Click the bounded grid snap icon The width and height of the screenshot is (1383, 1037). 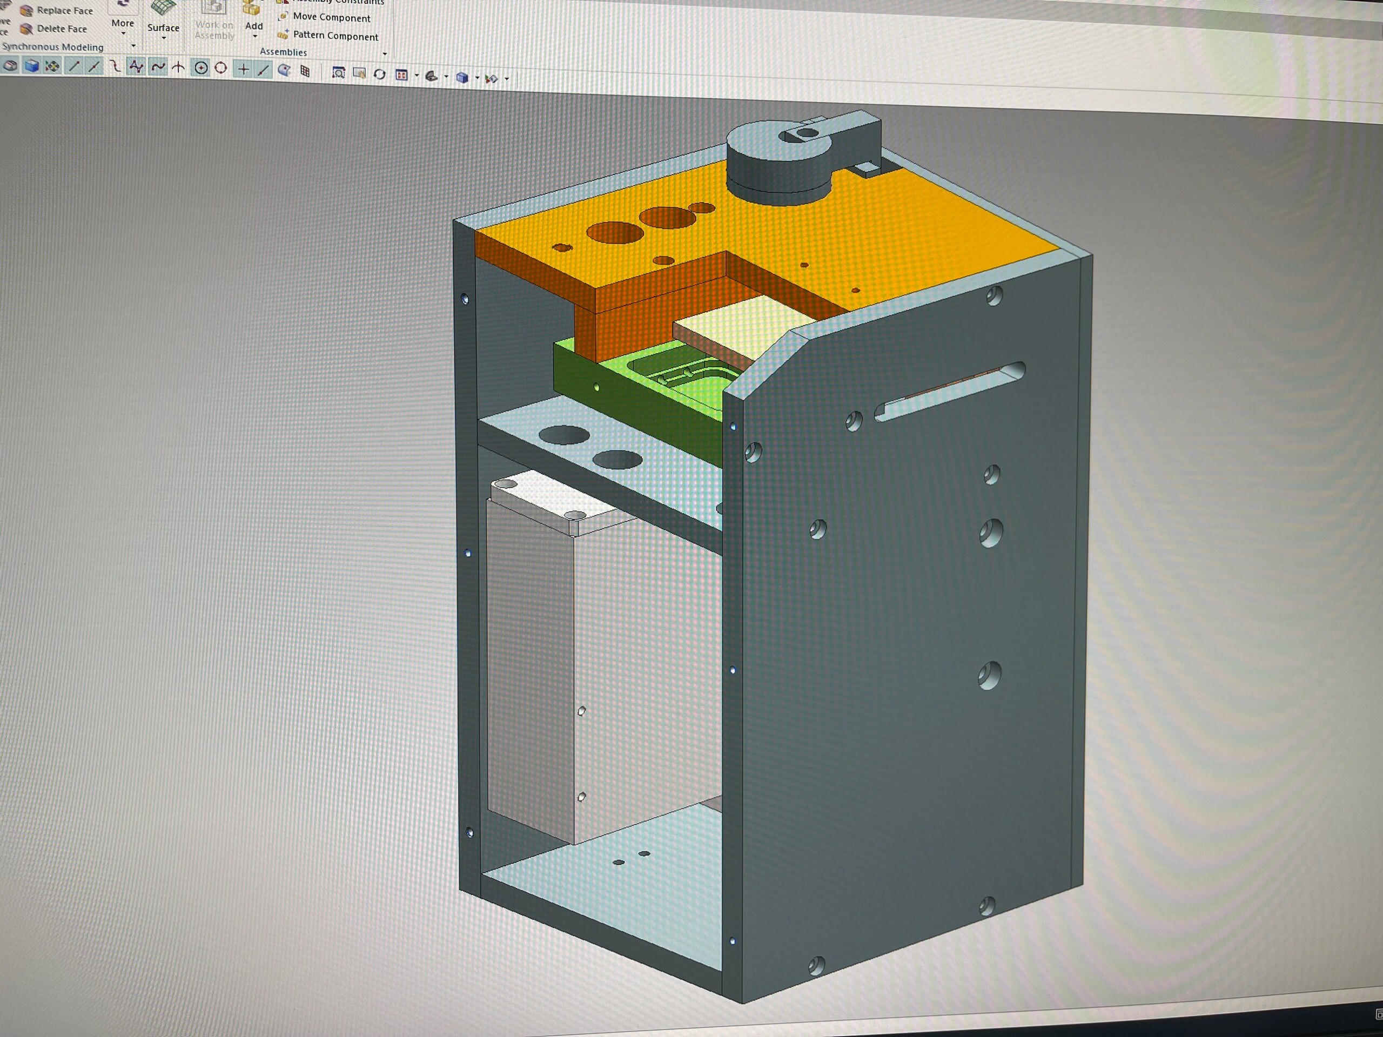click(x=305, y=71)
